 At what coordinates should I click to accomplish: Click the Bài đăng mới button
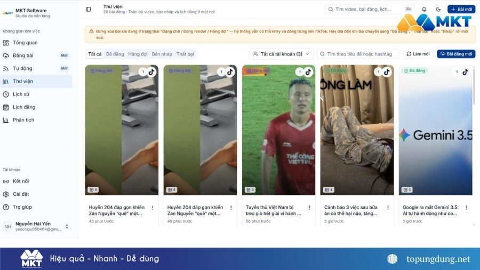456,54
